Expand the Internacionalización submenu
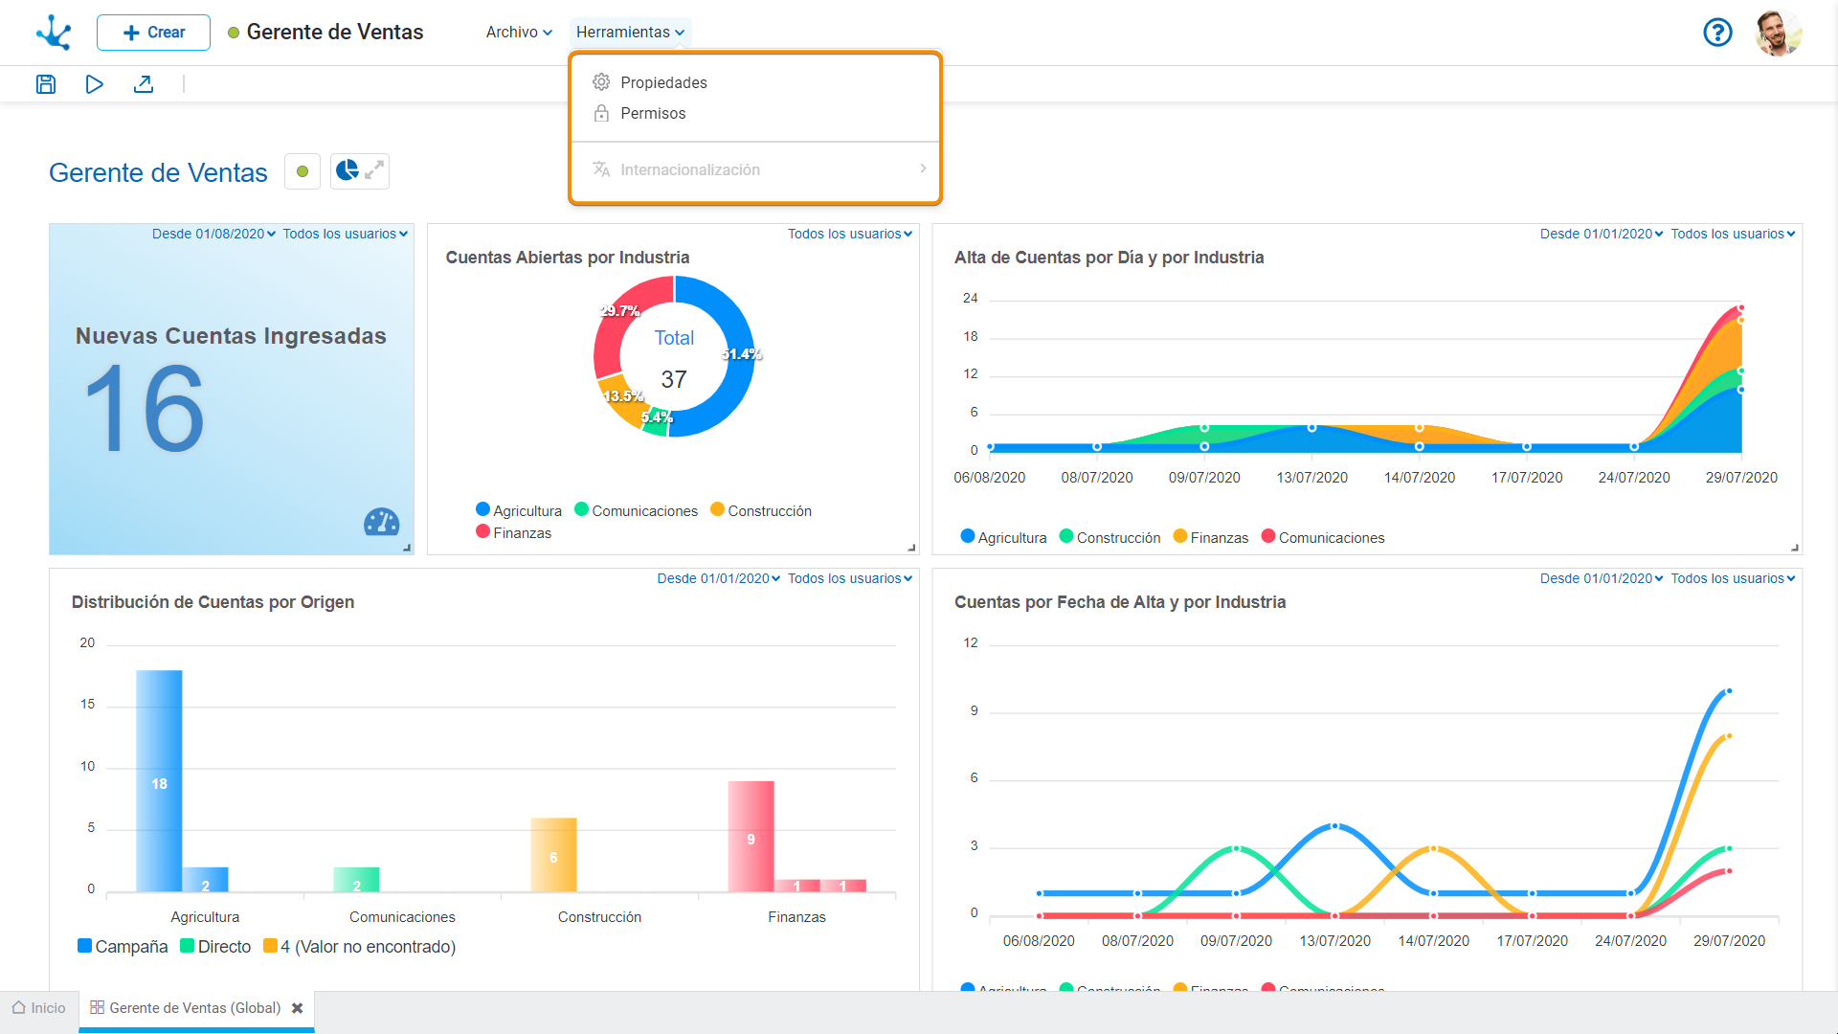The width and height of the screenshot is (1838, 1034). click(756, 169)
